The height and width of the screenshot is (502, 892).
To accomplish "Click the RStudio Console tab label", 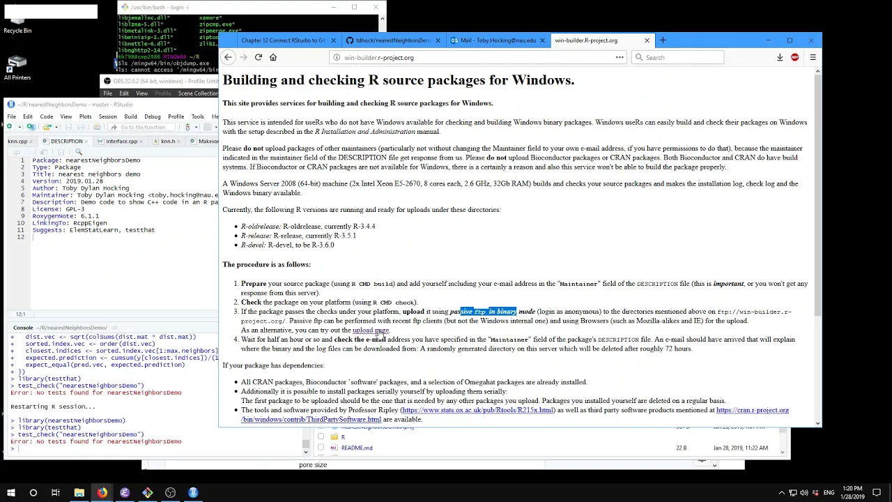I will coord(23,328).
